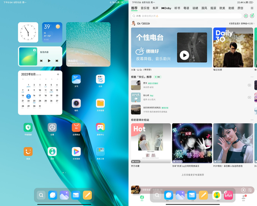
Task: Open the Weather app icon showing 39°
Action: [76, 79]
